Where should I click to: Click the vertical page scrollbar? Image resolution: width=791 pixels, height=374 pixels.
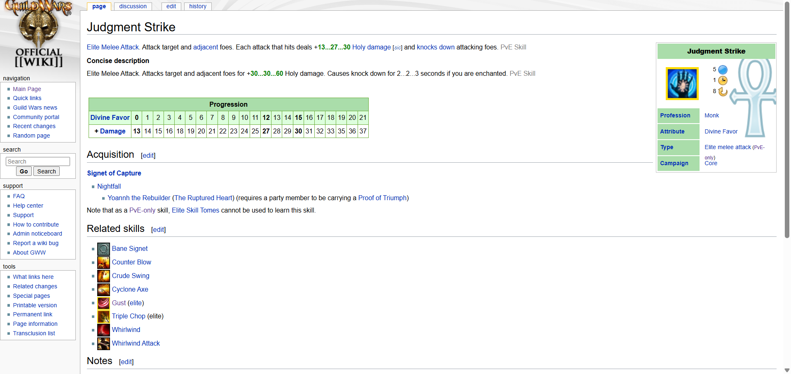(787, 119)
